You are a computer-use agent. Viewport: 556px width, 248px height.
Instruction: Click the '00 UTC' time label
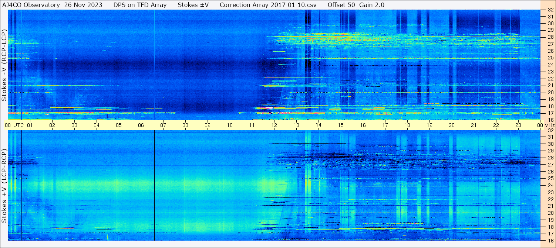coord(14,125)
